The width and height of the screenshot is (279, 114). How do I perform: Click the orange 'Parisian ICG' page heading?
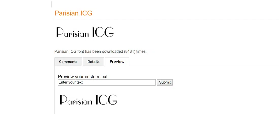73,13
